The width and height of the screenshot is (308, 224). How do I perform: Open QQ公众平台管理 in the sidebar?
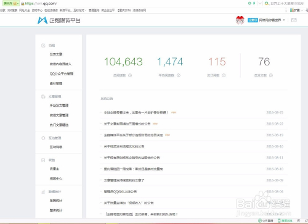pos(62,73)
